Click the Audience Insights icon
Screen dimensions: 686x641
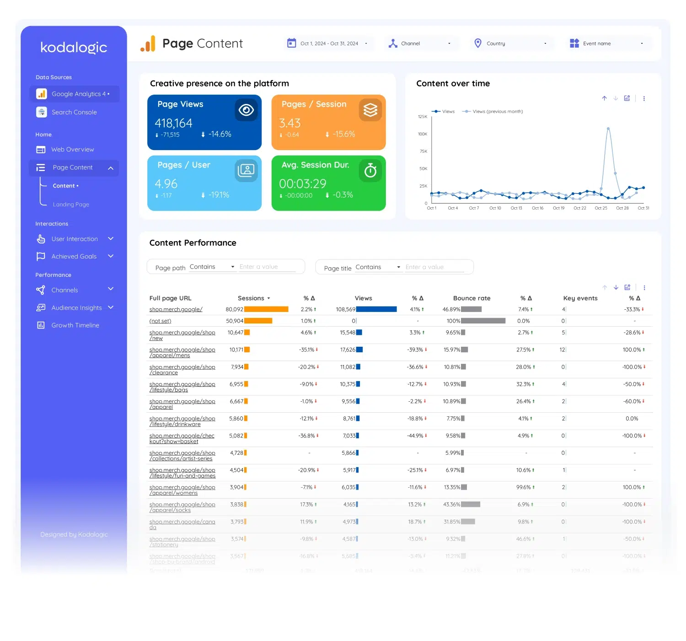click(41, 307)
